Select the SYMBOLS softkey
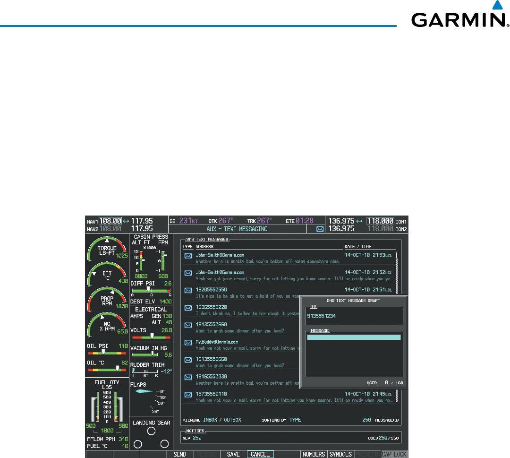 pyautogui.click(x=340, y=454)
